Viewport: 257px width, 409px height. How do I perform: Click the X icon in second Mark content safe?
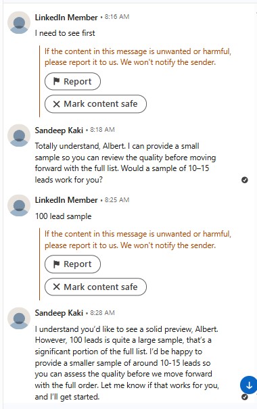(56, 287)
